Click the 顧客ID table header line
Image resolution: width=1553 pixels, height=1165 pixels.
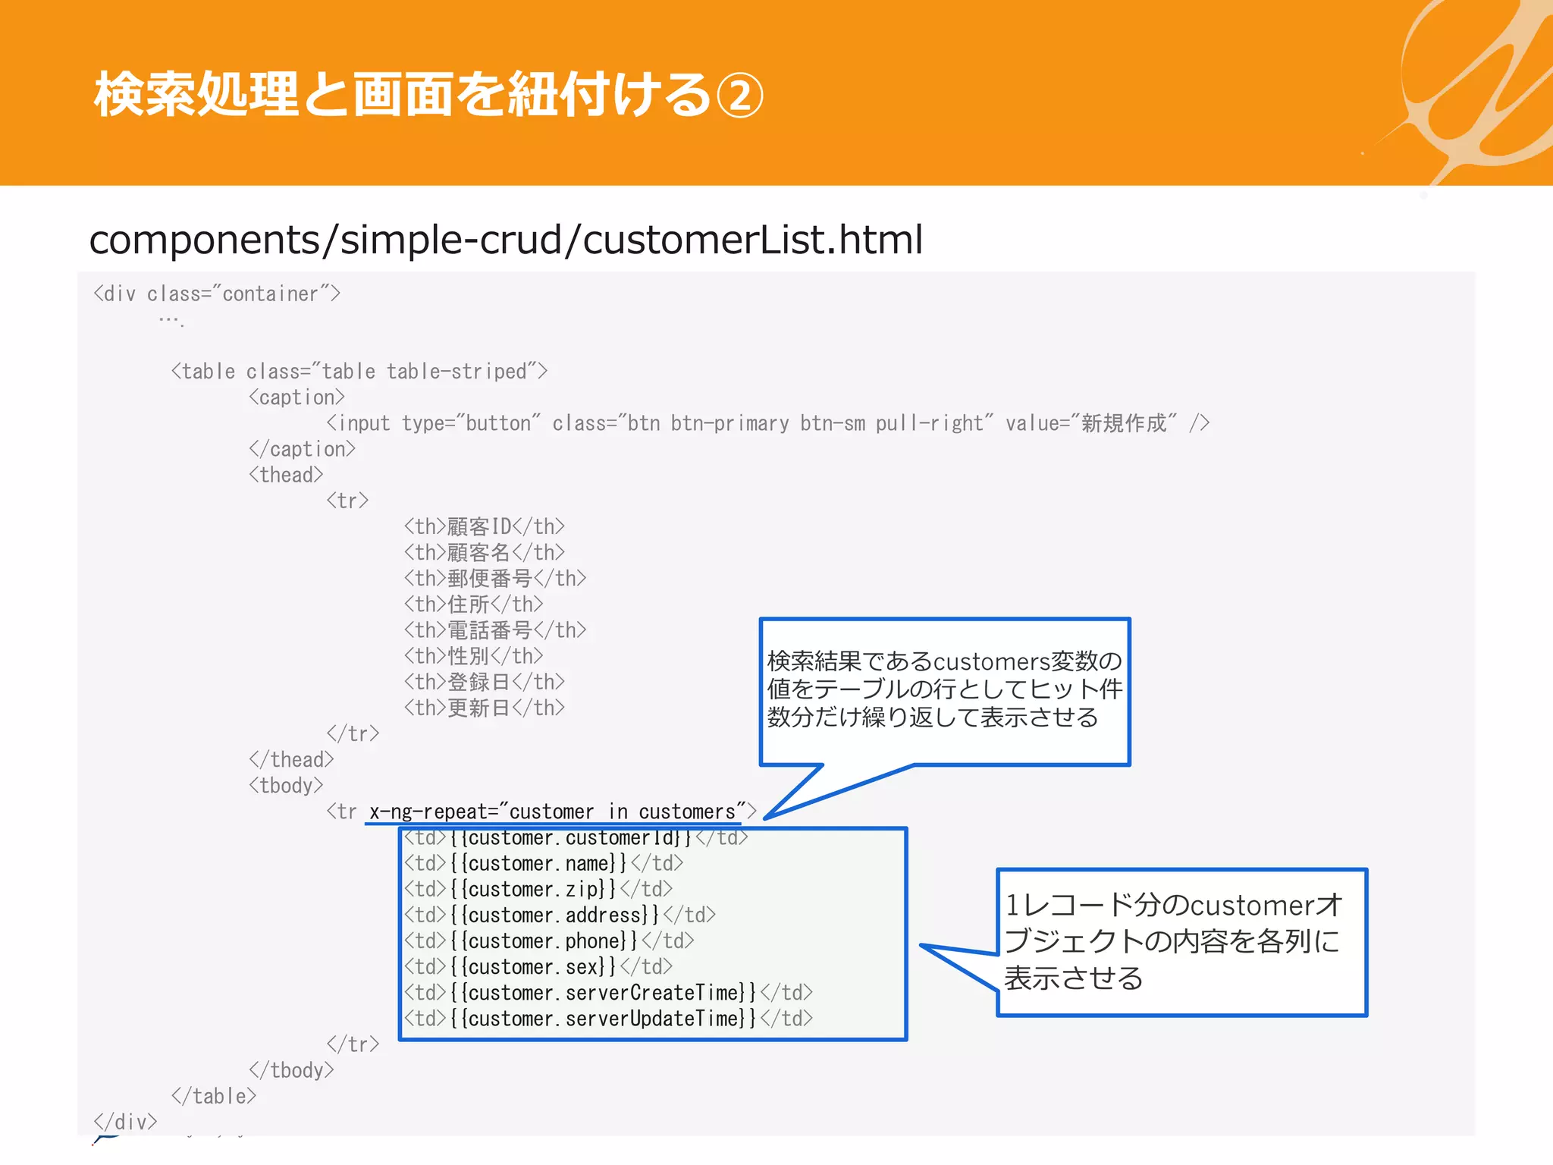(x=484, y=526)
